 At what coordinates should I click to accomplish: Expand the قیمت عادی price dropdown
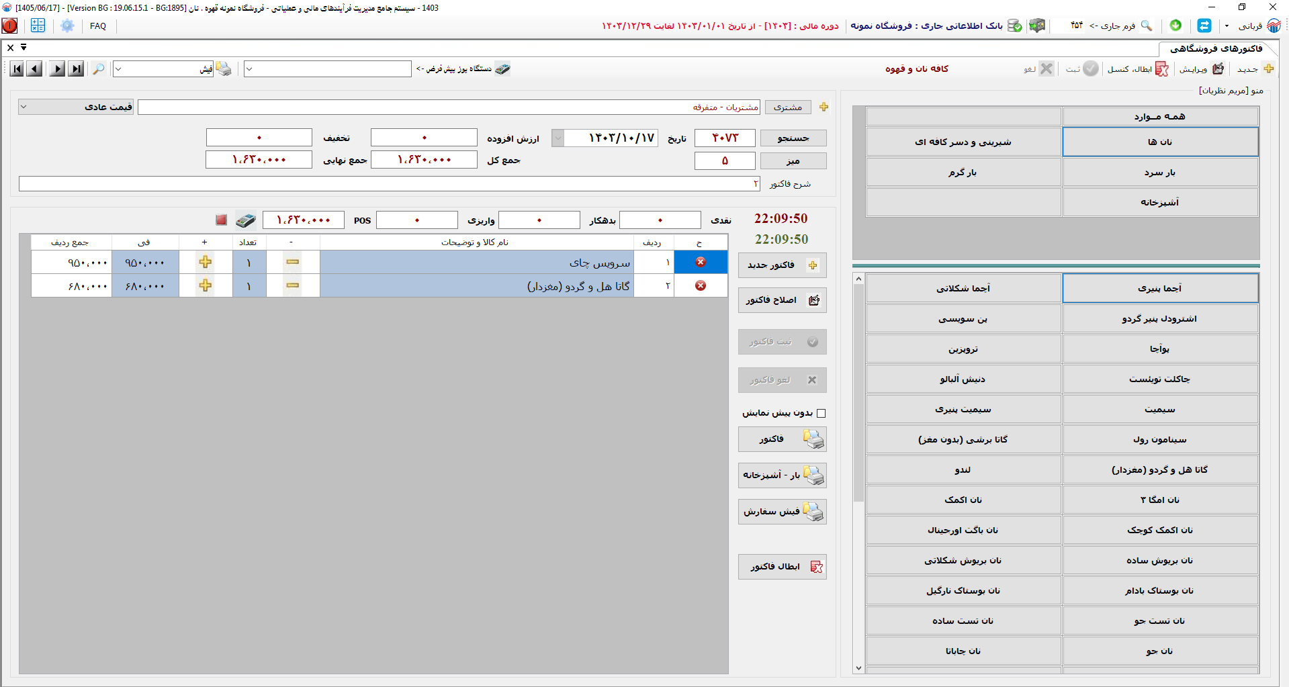coord(24,107)
